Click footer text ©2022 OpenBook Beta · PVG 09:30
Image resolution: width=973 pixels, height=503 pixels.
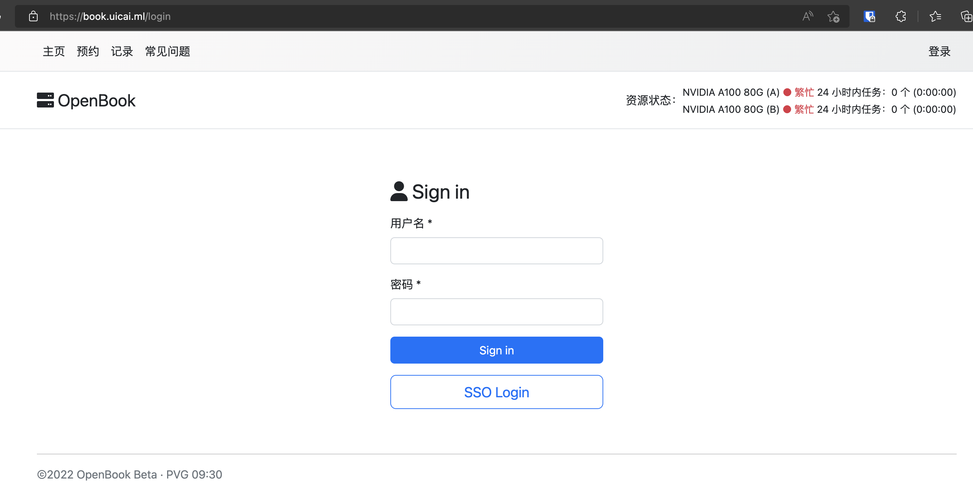[x=130, y=474]
